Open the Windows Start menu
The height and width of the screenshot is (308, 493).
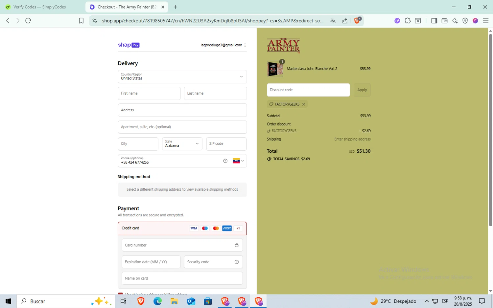[8, 301]
